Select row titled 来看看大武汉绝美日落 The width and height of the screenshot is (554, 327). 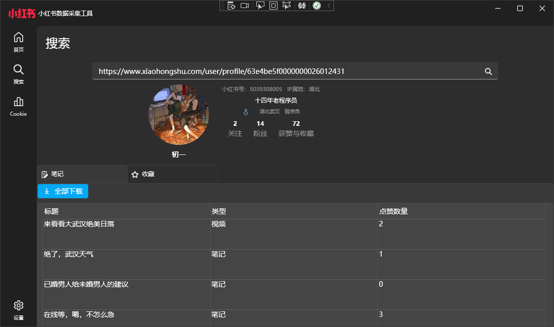294,234
